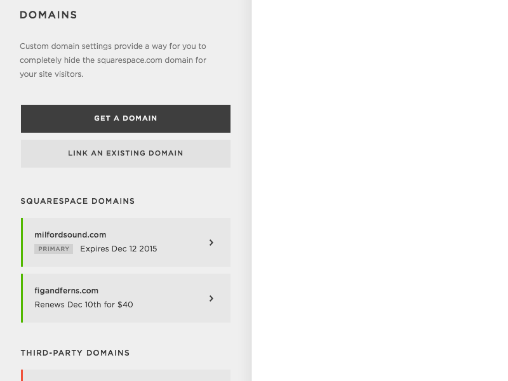Click the shadowed edge of the Domains panel
This screenshot has width=508, height=381.
click(x=249, y=190)
